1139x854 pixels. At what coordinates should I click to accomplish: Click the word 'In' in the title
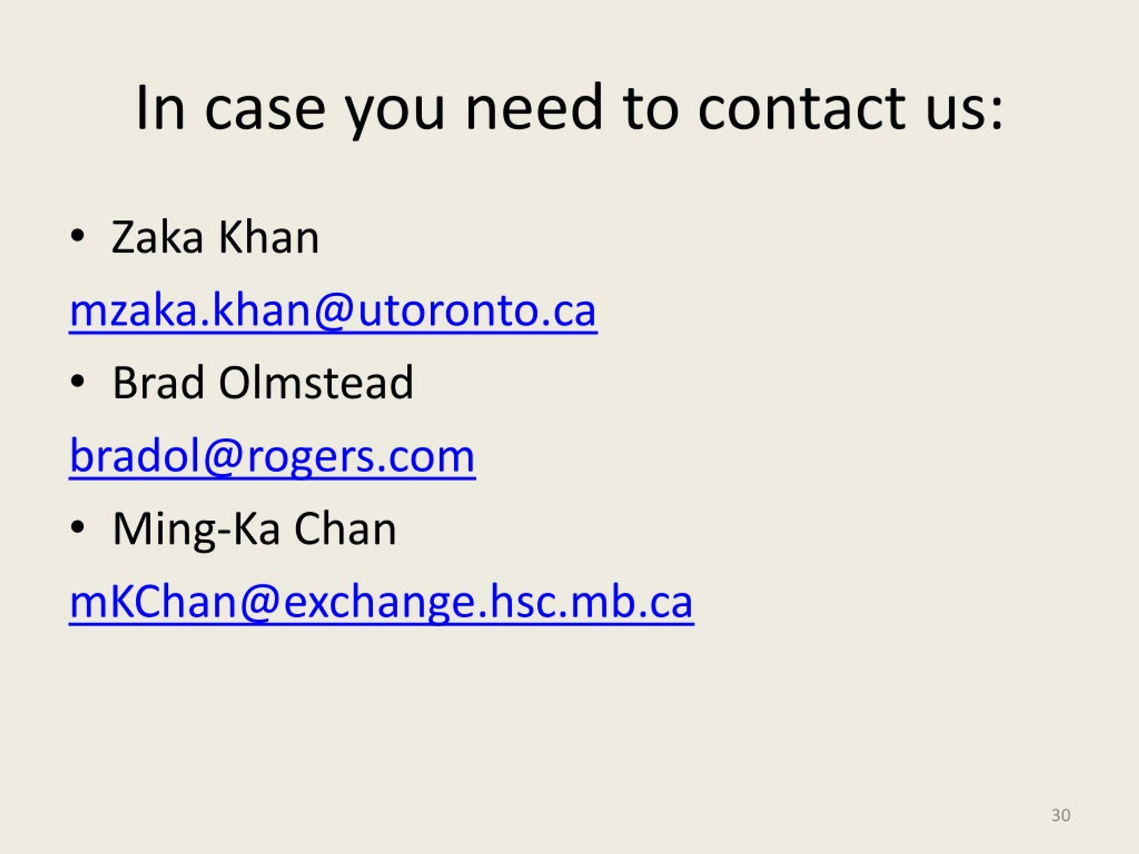point(160,108)
